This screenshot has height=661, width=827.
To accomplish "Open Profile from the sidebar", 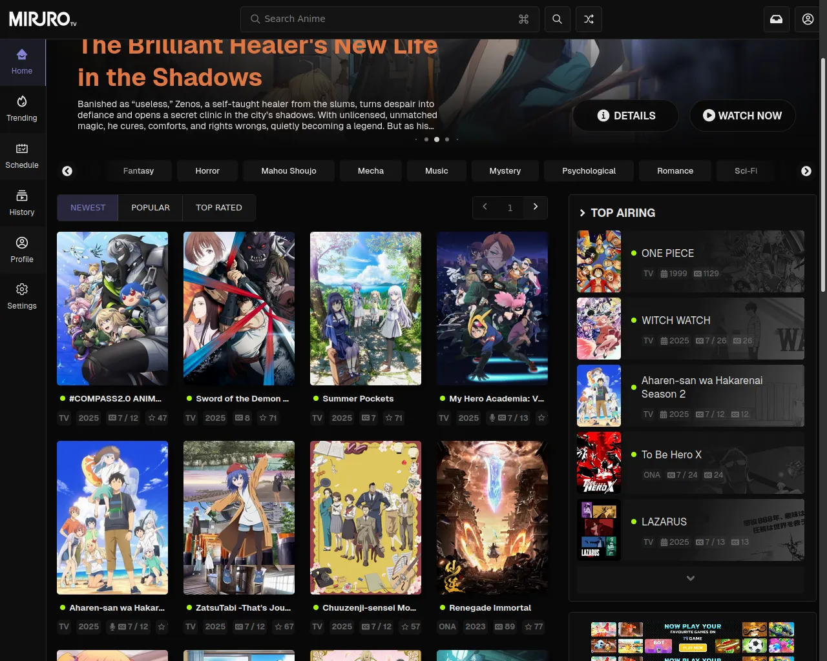I will (x=22, y=250).
